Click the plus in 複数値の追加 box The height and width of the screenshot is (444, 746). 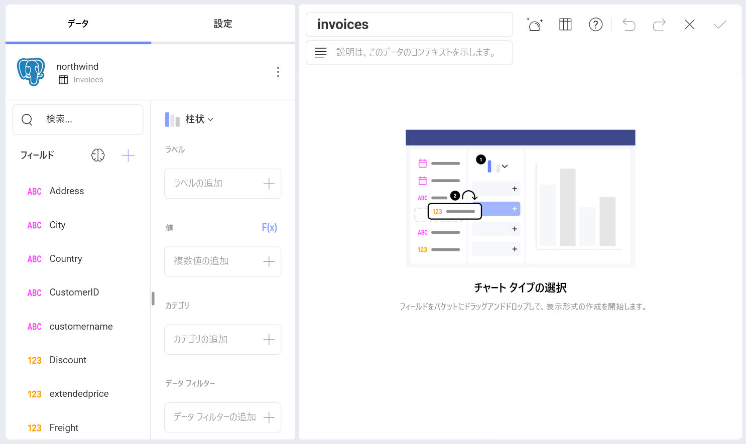coord(269,261)
